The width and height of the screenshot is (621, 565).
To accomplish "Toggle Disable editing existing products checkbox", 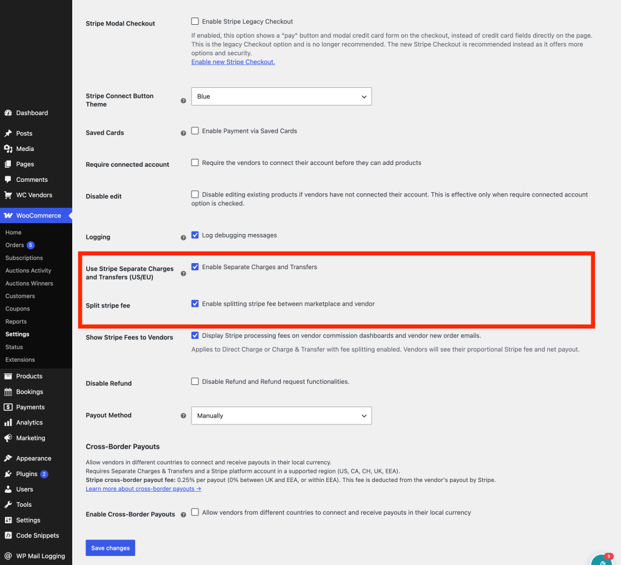I will 195,194.
